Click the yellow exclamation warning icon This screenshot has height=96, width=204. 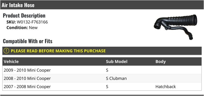click(6, 51)
